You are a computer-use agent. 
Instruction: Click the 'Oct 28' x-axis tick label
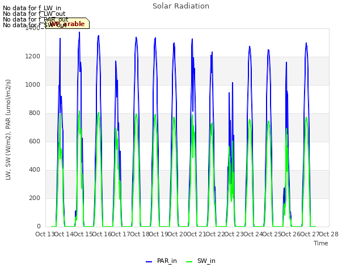[x=329, y=234]
